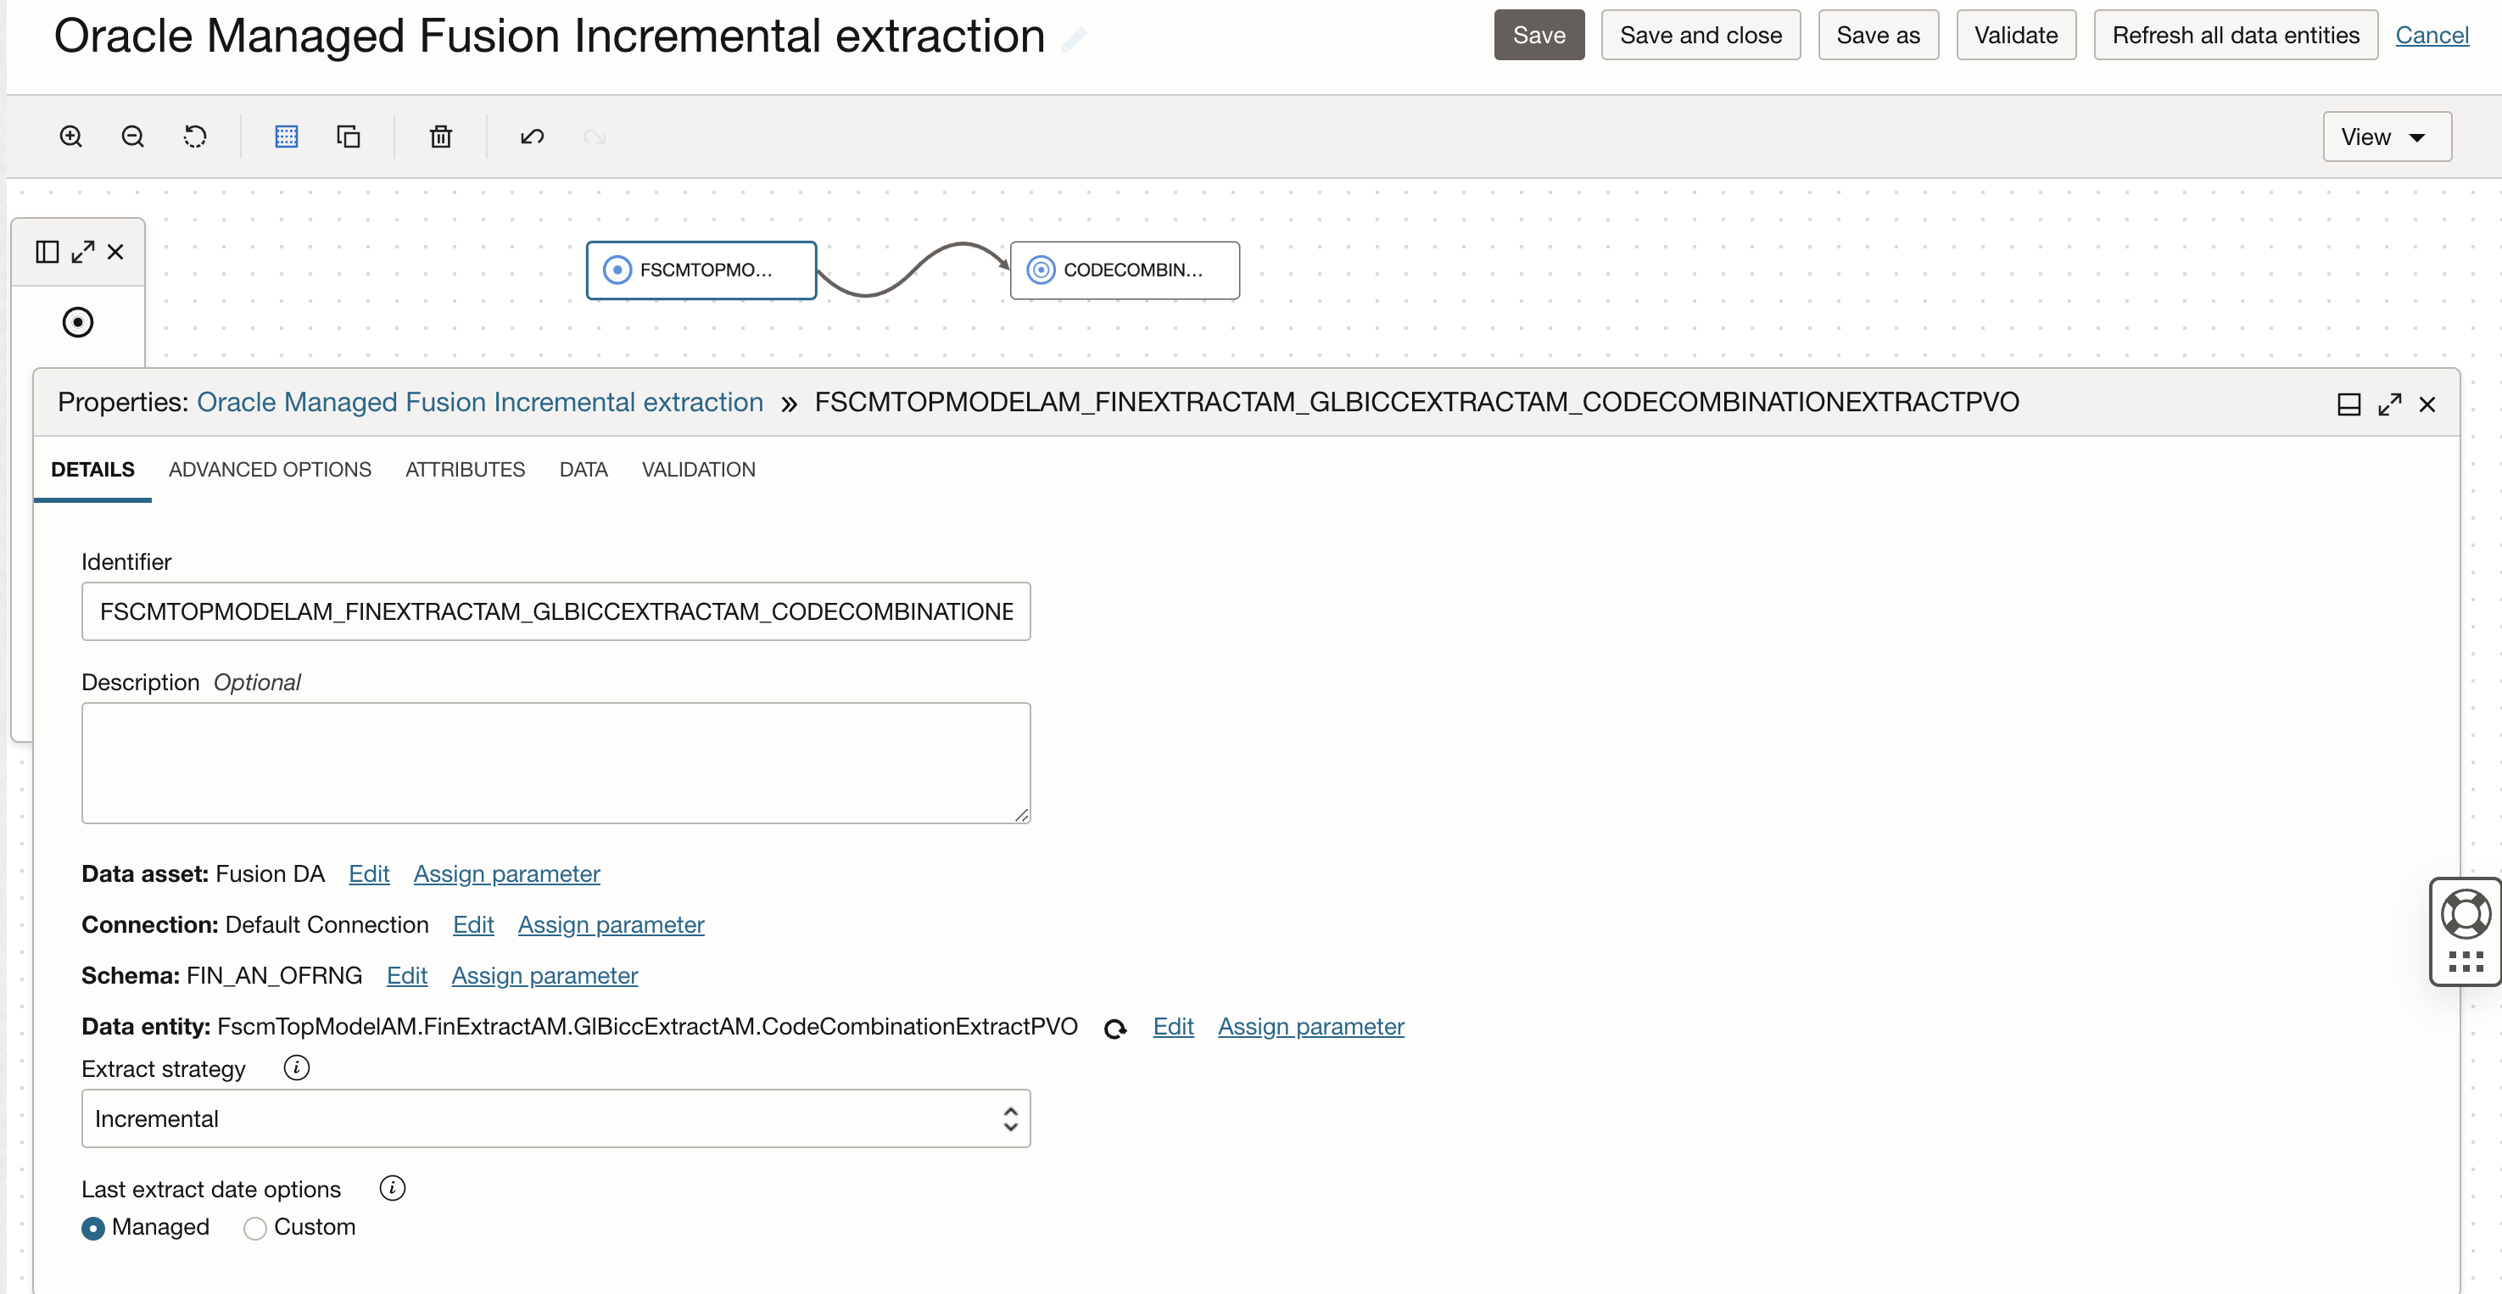Duplicate the selected operator
Viewport: 2502px width, 1294px height.
348,136
